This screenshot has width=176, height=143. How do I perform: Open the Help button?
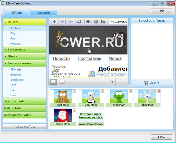[x=162, y=11]
